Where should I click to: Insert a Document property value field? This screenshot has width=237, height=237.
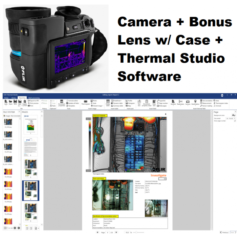pos(147,103)
